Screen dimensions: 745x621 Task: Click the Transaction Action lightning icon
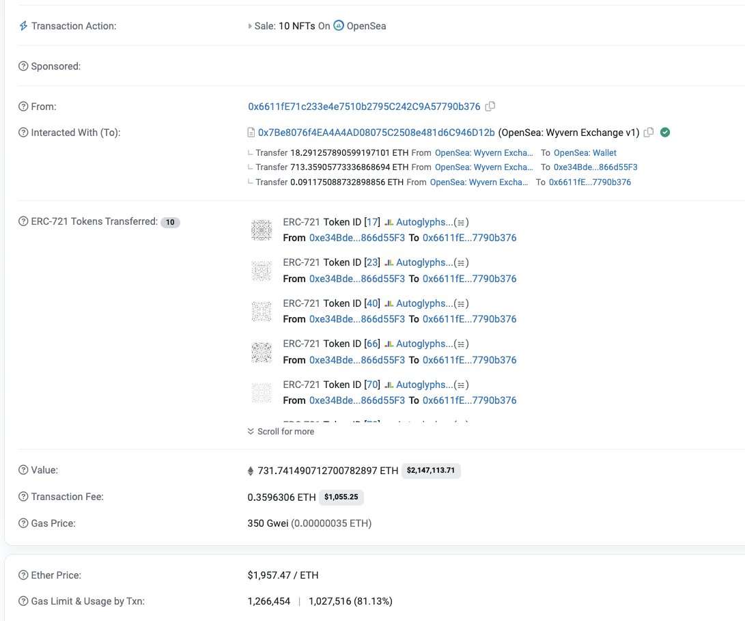coord(23,26)
